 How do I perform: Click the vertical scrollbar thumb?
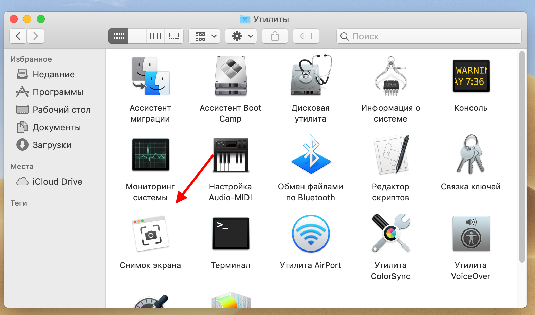522,156
